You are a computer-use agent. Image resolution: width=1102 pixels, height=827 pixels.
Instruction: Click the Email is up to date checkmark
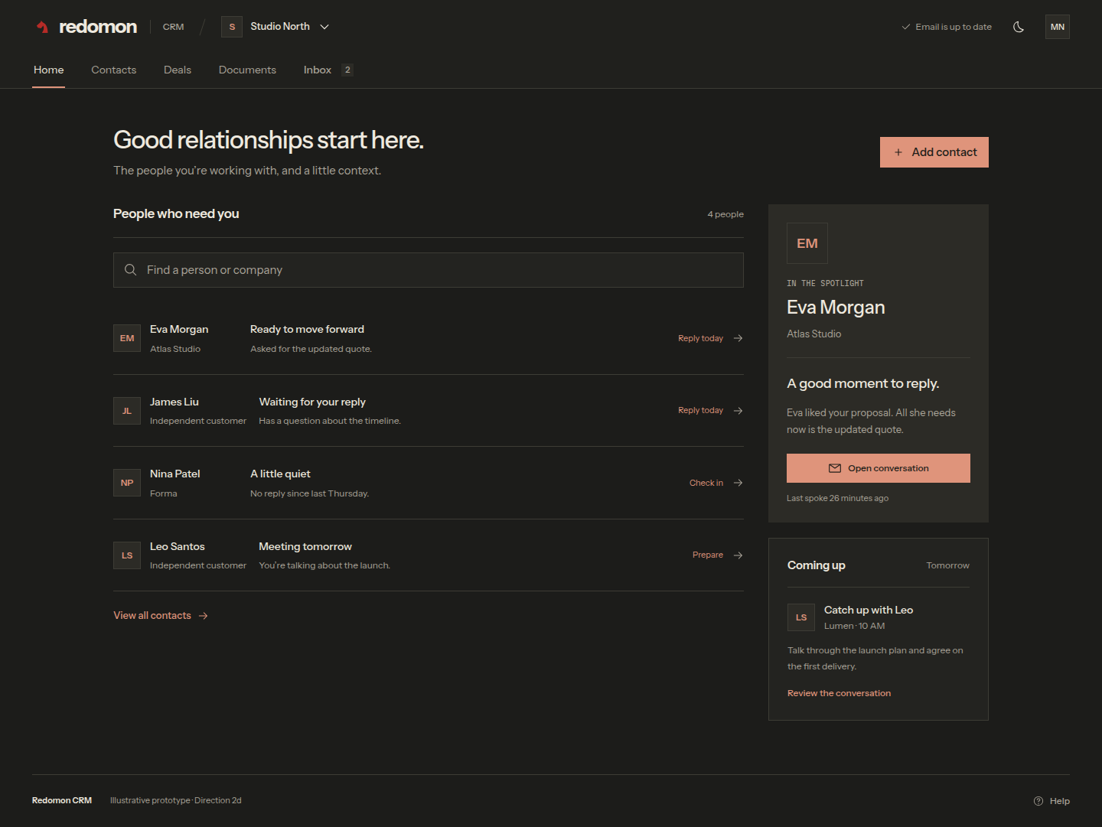[906, 27]
